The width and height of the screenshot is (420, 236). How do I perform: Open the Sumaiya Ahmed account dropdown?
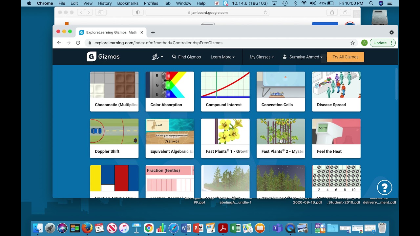point(303,57)
